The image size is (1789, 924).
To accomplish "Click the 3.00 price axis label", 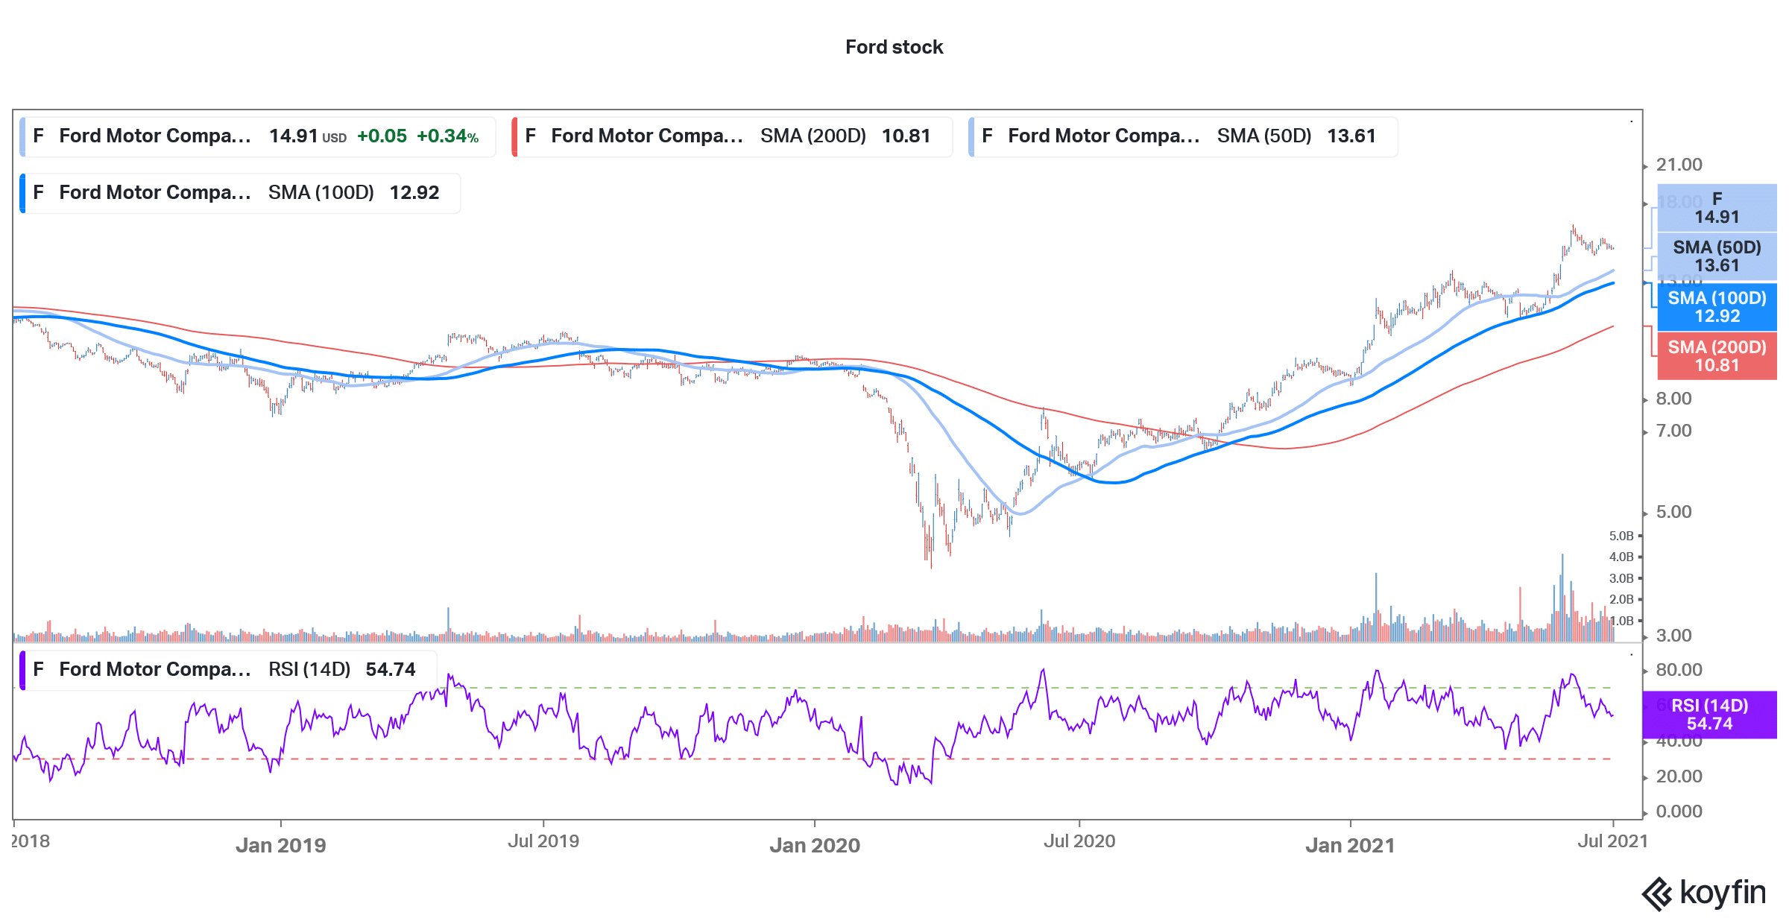I will point(1673,636).
